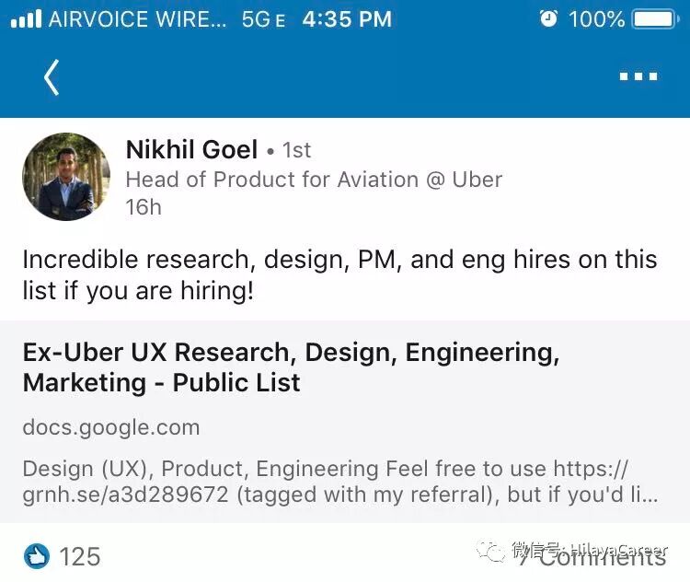Tap the link preview description text

point(339,481)
